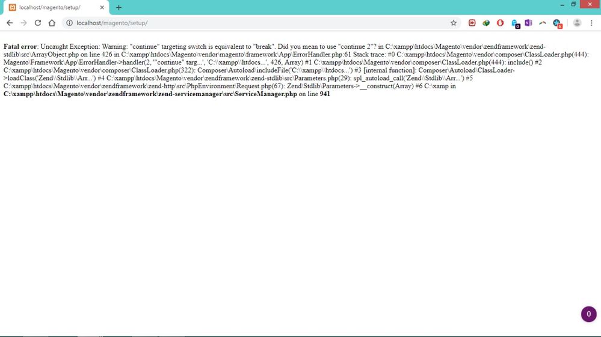Viewport: 601px width, 337px height.
Task: Open the green globe download manager extension
Action: pyautogui.click(x=486, y=23)
